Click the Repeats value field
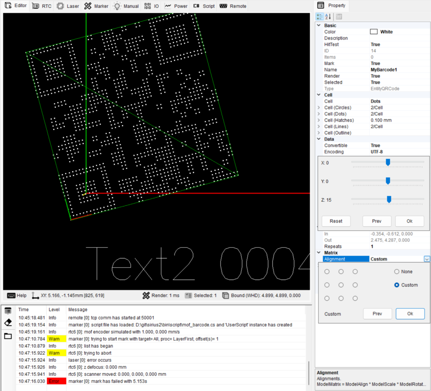 [x=399, y=246]
